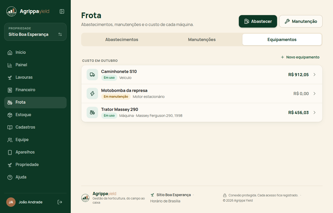Open the Início home icon
This screenshot has width=333, height=213.
click(10, 52)
